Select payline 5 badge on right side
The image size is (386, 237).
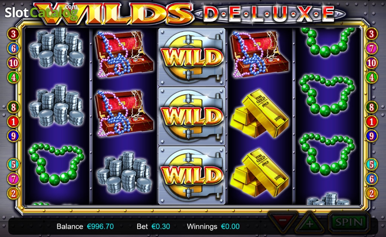point(371,164)
